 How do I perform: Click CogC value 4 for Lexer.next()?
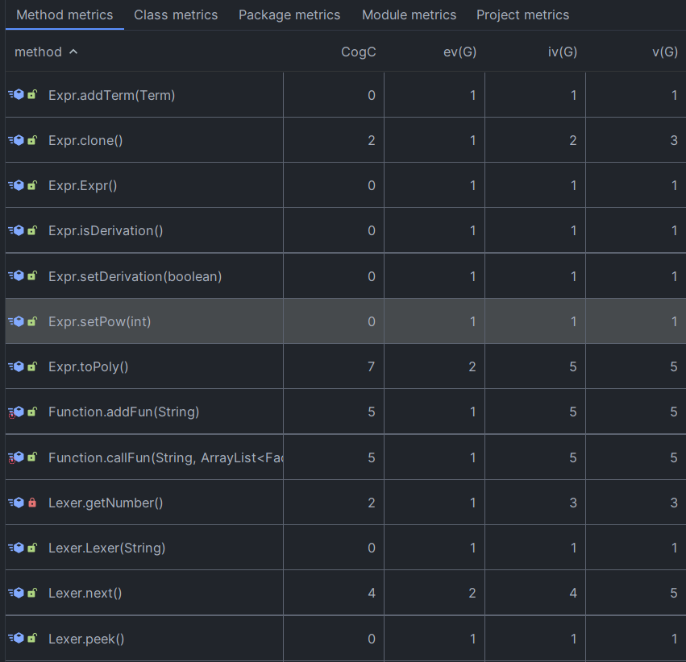(372, 593)
